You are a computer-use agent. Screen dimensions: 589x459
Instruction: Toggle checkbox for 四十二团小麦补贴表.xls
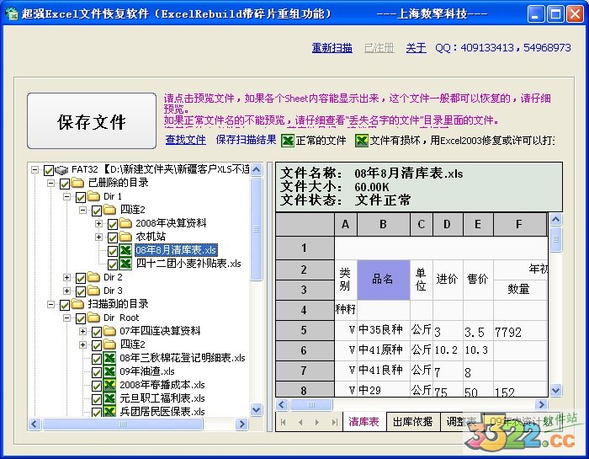(x=113, y=264)
